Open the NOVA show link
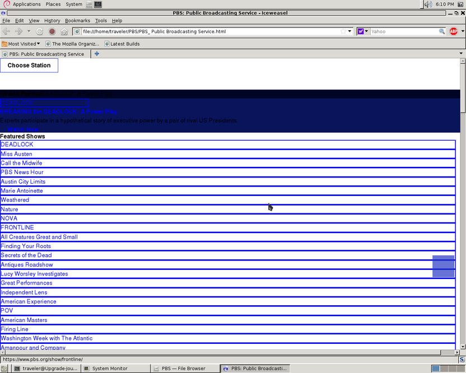466x373 pixels. (x=227, y=218)
